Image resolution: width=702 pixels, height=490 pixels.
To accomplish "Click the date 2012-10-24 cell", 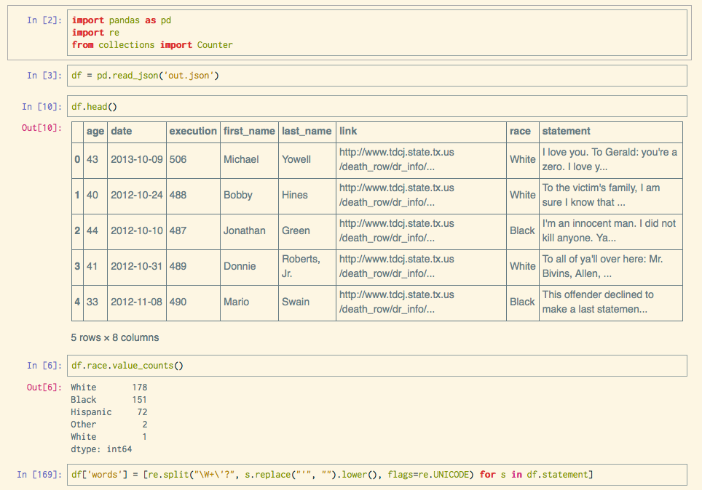I will pyautogui.click(x=137, y=195).
